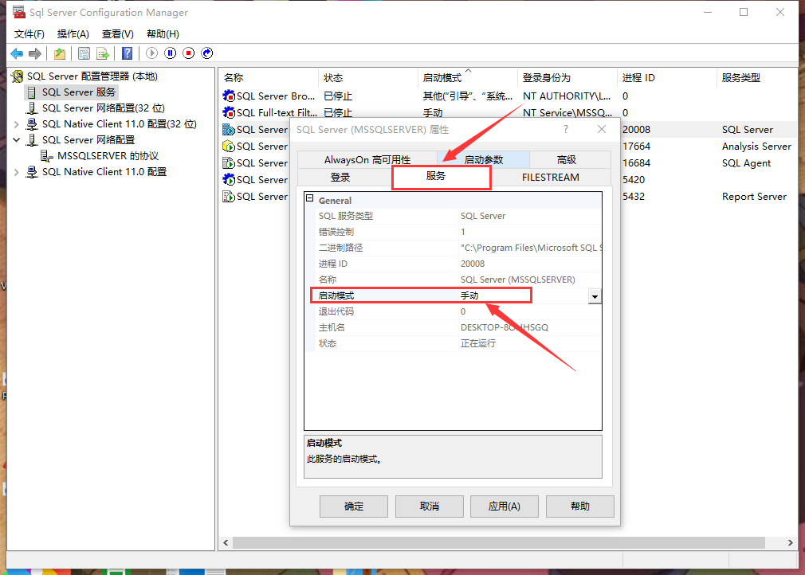Click the 确定 button
This screenshot has height=575, width=805.
pos(354,507)
